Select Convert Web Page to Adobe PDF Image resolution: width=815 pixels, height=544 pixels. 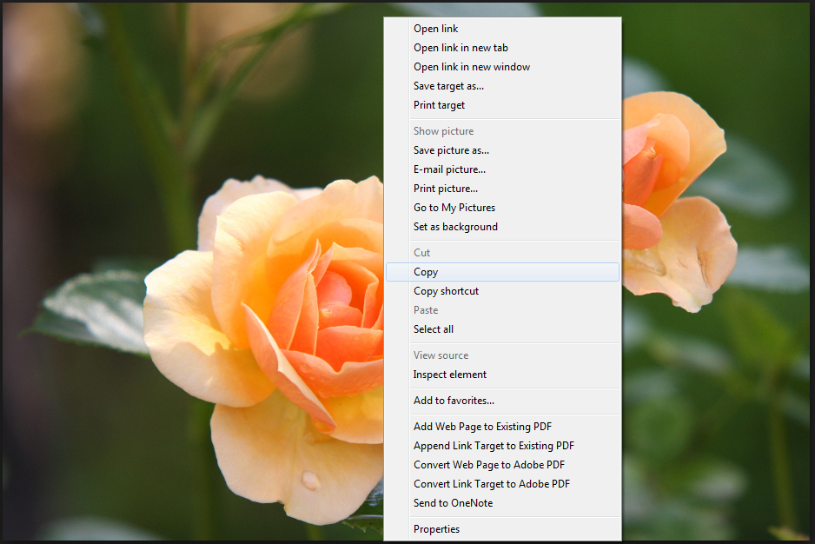coord(502,465)
